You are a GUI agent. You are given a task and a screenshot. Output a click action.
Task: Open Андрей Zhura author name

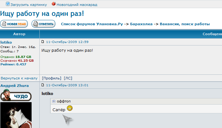14,86
